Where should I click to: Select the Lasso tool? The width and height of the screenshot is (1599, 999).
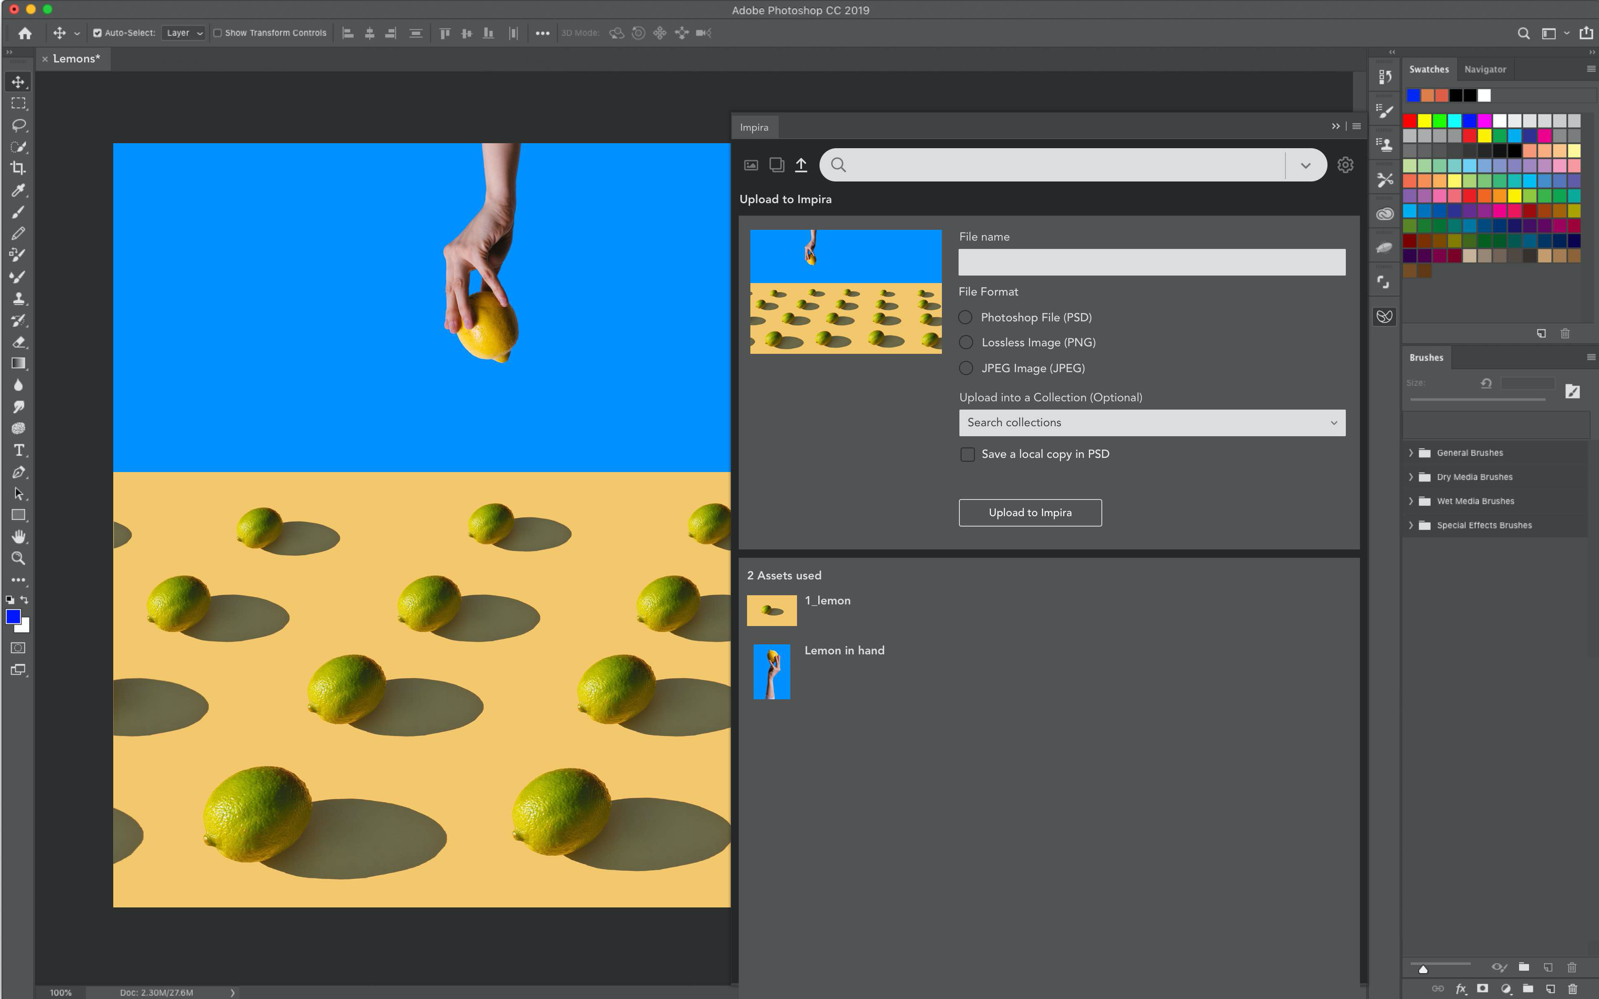pos(18,126)
